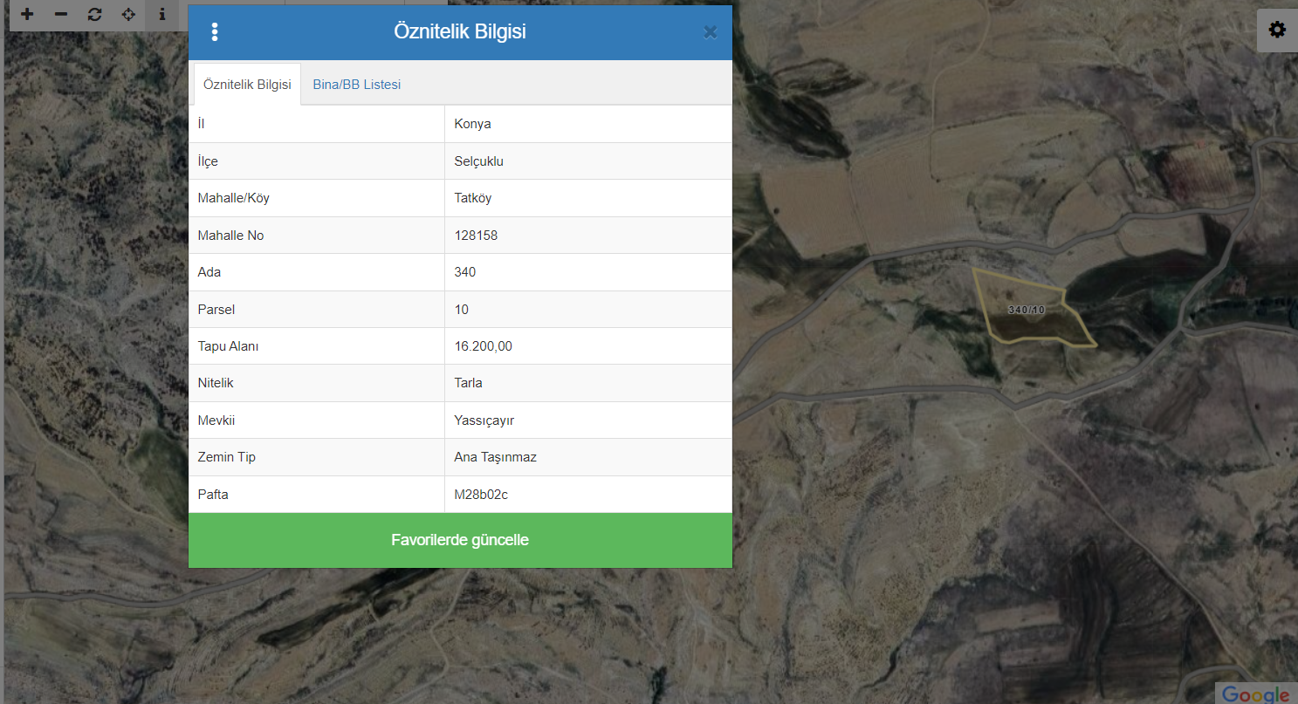Viewport: 1298px width, 704px height.
Task: Switch to Bina/BB Listesi tab
Action: [356, 85]
